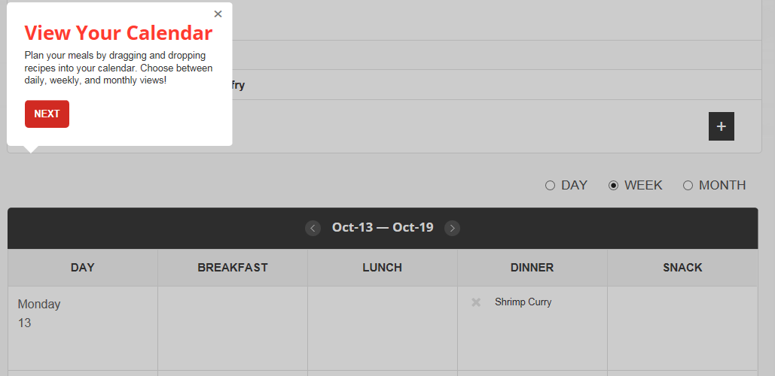The width and height of the screenshot is (775, 376).
Task: Click the empty Monday snack slot
Action: pos(682,327)
